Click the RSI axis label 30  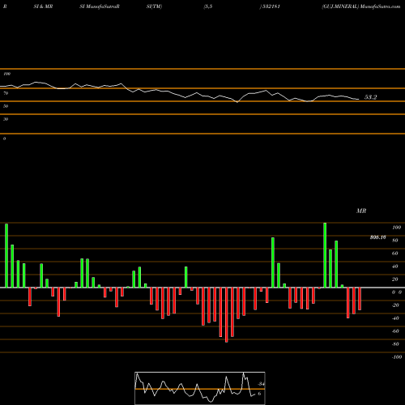point(6,119)
